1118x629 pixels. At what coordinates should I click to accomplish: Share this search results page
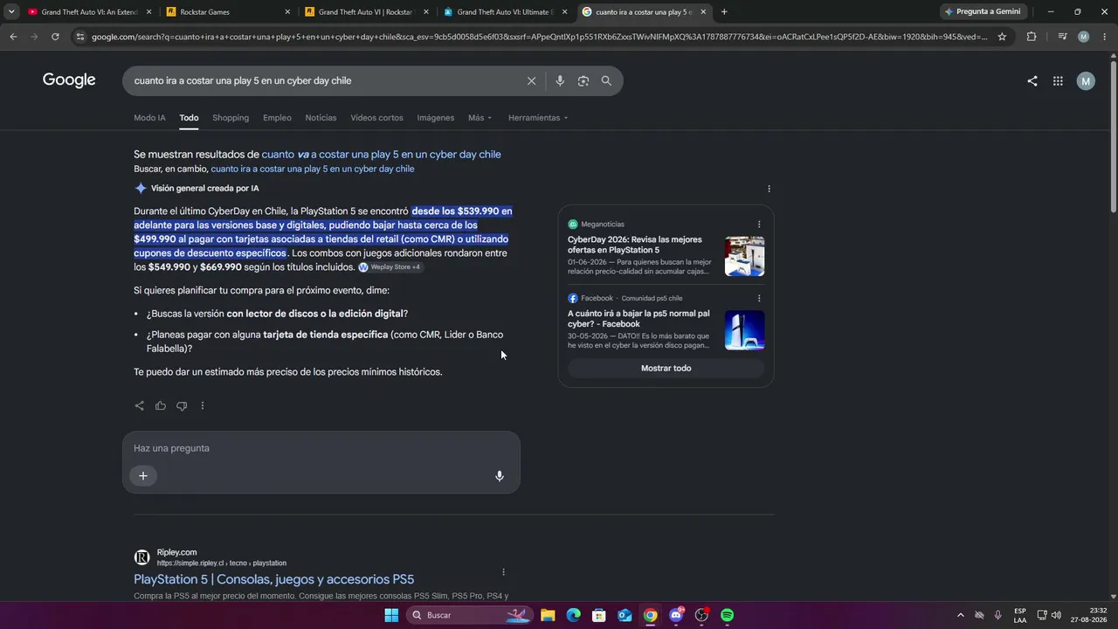(1032, 81)
